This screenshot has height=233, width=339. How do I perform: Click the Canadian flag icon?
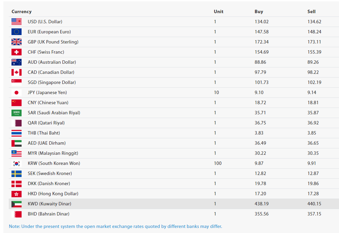(x=16, y=72)
